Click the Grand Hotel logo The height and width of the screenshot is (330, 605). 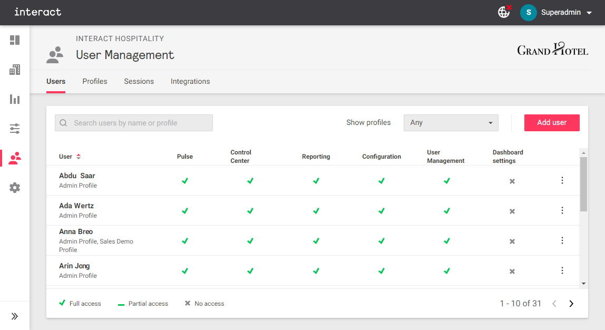(552, 50)
